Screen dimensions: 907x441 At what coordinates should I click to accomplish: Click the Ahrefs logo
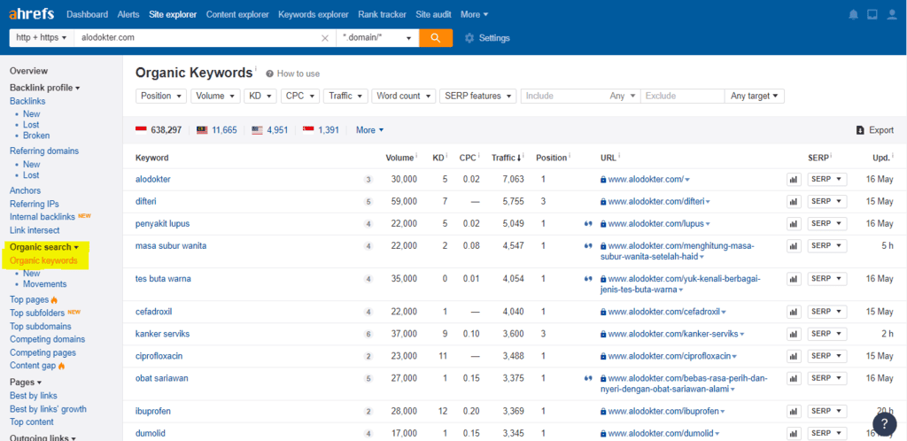pos(33,14)
